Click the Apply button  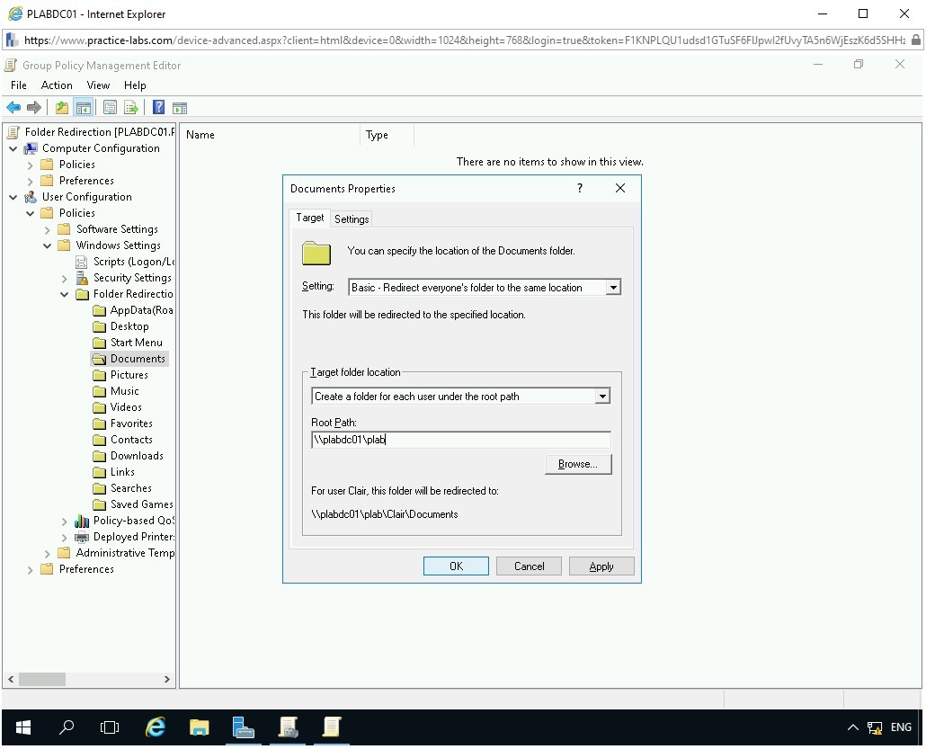pyautogui.click(x=601, y=566)
